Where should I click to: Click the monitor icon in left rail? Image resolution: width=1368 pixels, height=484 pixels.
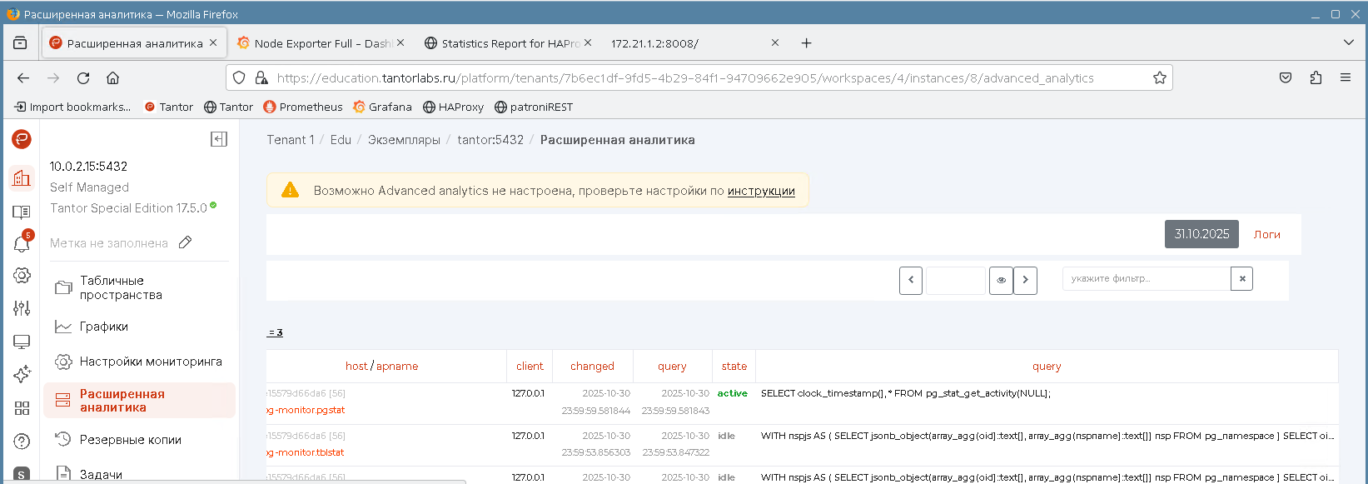(x=22, y=342)
